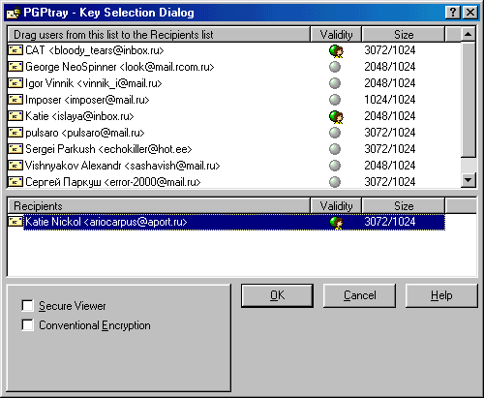The height and width of the screenshot is (398, 484).
Task: Select Sergei Parkush <echokiller@hot.ee> entry
Action: 108,149
